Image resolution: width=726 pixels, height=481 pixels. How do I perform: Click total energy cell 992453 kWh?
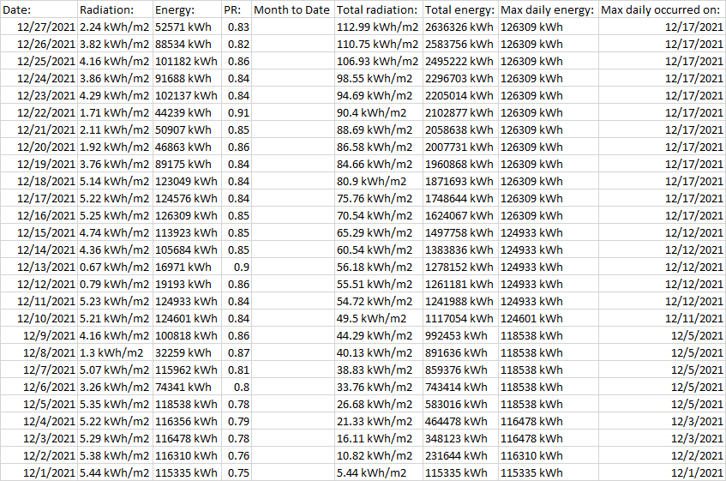(460, 335)
